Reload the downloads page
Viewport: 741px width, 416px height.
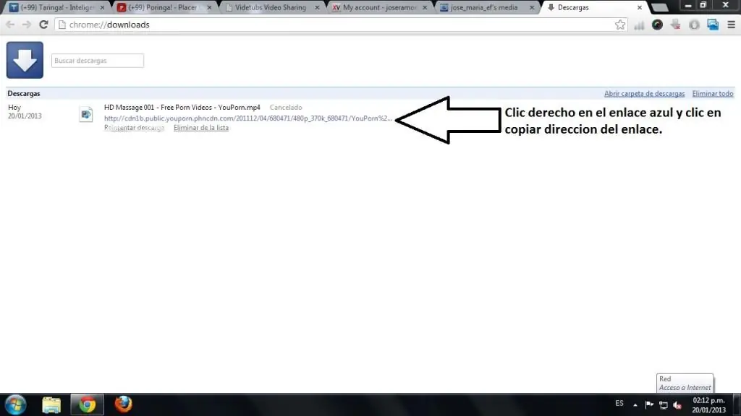click(x=43, y=25)
